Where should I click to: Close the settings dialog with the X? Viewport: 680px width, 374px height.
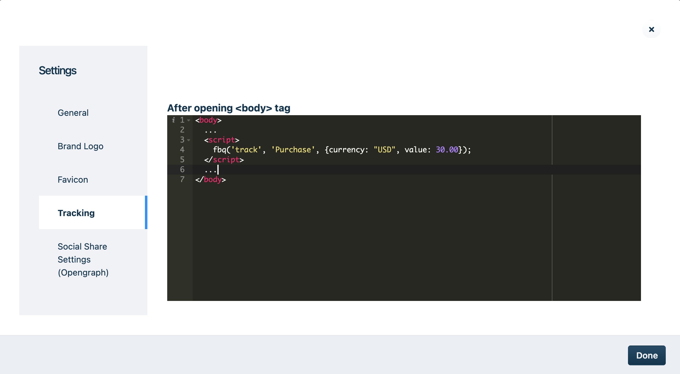coord(651,29)
